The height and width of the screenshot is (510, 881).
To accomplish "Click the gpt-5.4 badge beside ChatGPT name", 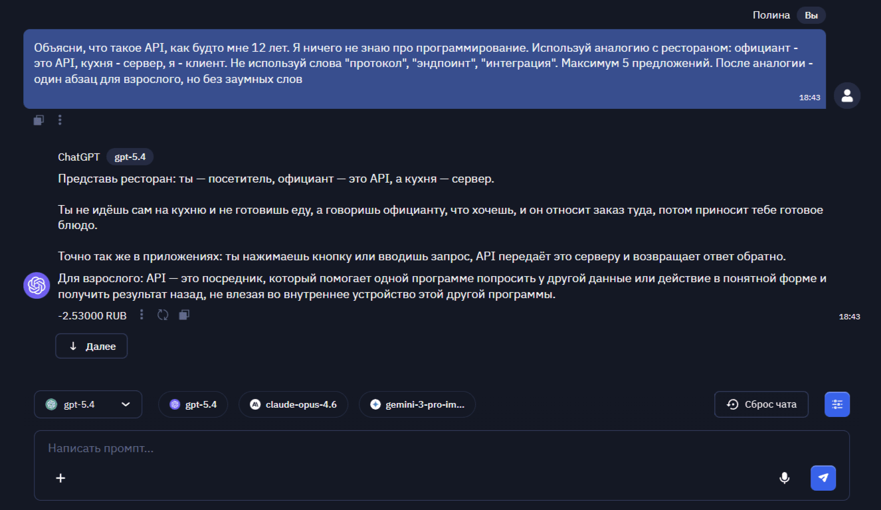I will click(130, 157).
